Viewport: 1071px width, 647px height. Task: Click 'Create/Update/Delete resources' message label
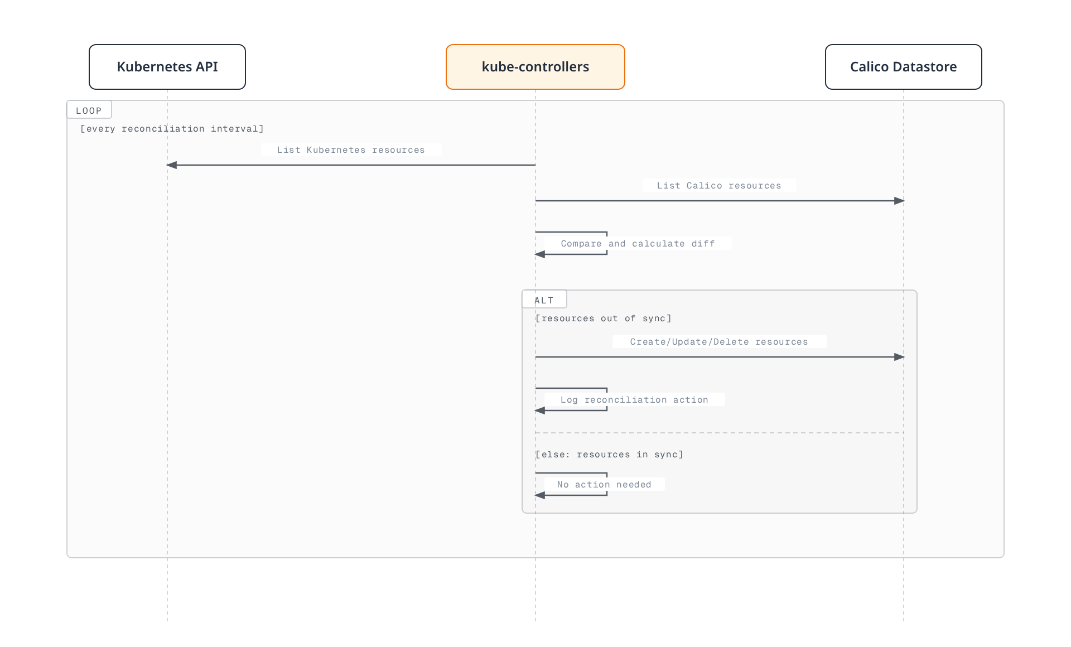click(x=720, y=341)
